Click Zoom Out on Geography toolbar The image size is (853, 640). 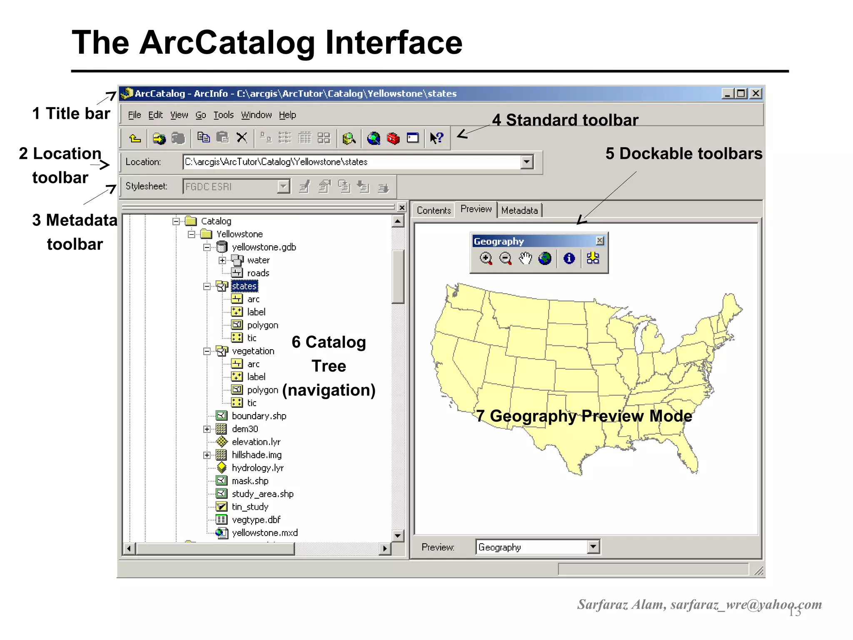tap(506, 259)
